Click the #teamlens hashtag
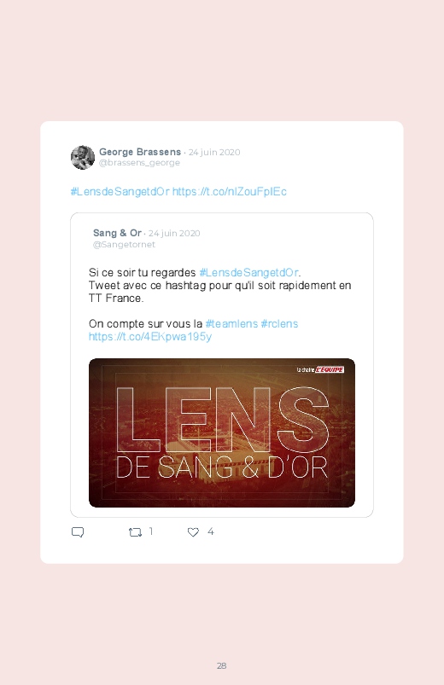444x685 pixels. 231,323
